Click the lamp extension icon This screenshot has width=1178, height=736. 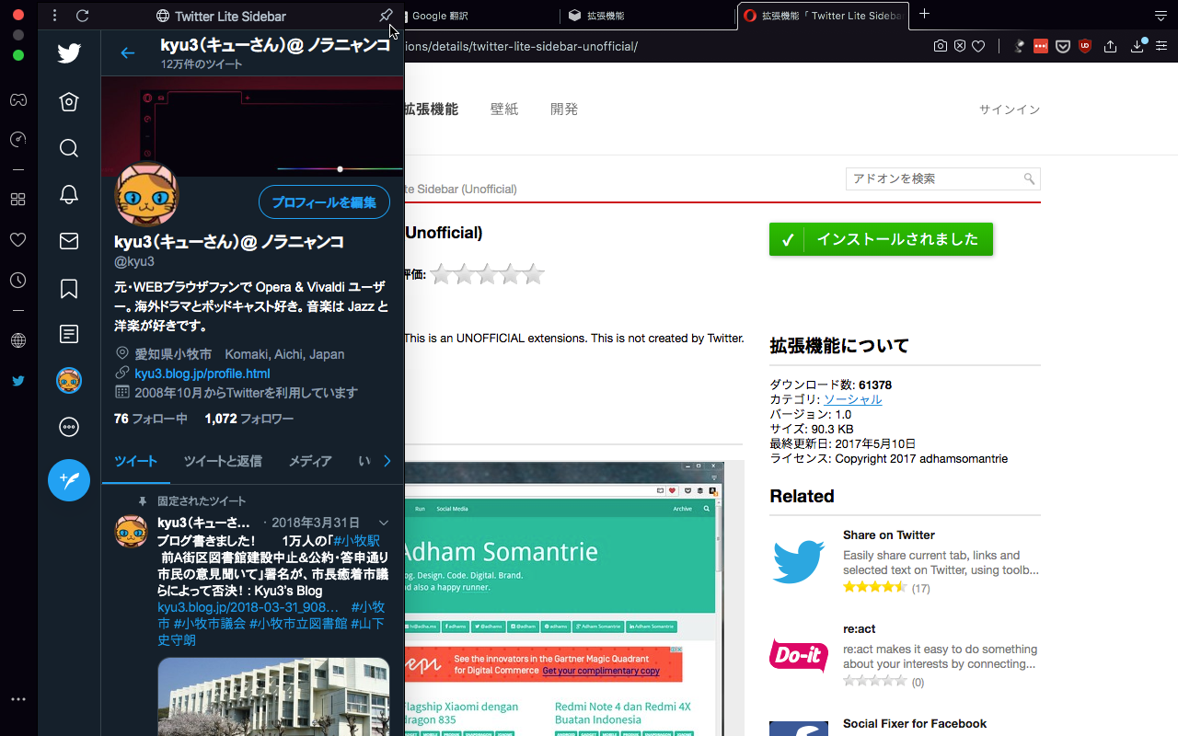pos(1020,46)
